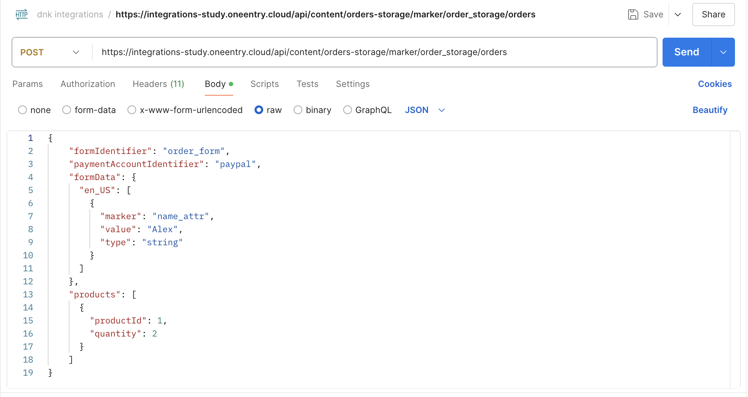Open the Authorization tab
Screen dimensions: 748x397
pyautogui.click(x=88, y=84)
